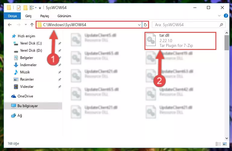Unpin Videolar pin icon
The width and height of the screenshot is (232, 151).
click(60, 87)
